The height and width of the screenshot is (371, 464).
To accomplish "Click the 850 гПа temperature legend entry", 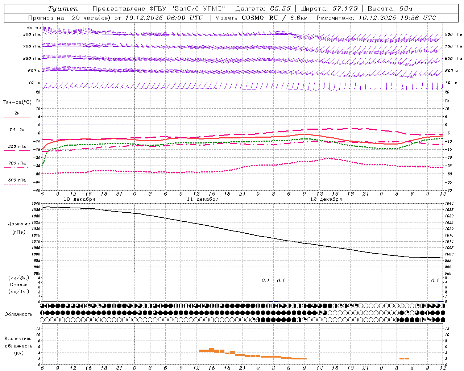I will click(x=17, y=146).
